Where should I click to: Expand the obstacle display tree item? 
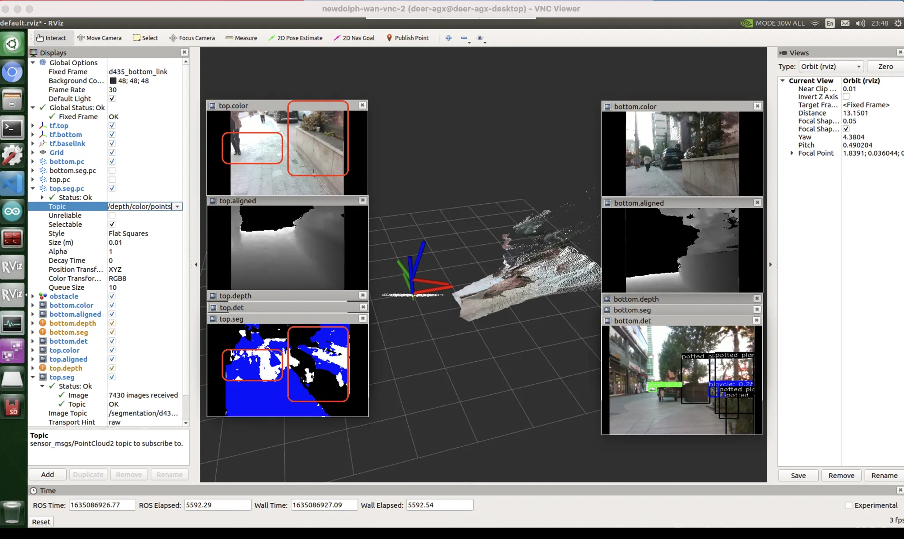pos(33,296)
